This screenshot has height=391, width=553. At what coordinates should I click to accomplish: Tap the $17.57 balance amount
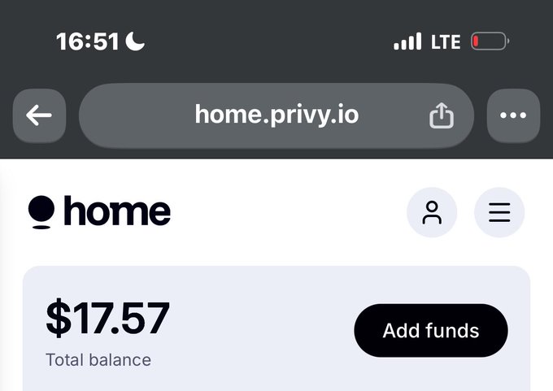pyautogui.click(x=107, y=319)
